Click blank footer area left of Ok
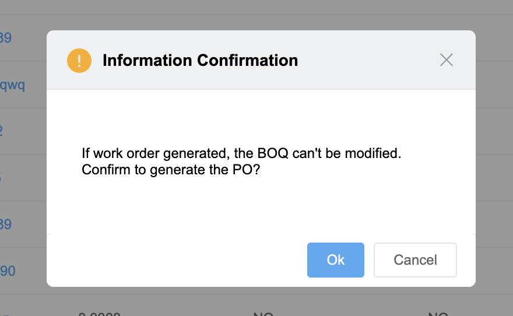The width and height of the screenshot is (513, 316). tap(177, 259)
